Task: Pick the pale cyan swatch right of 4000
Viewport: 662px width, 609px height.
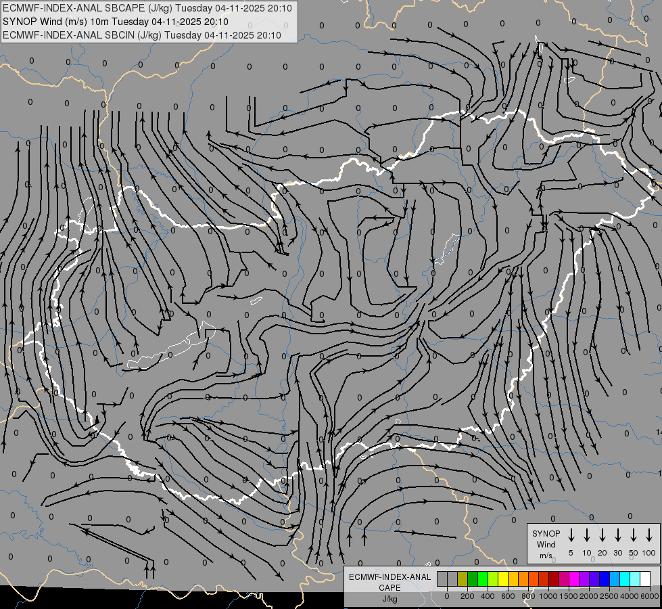Action: [x=635, y=579]
